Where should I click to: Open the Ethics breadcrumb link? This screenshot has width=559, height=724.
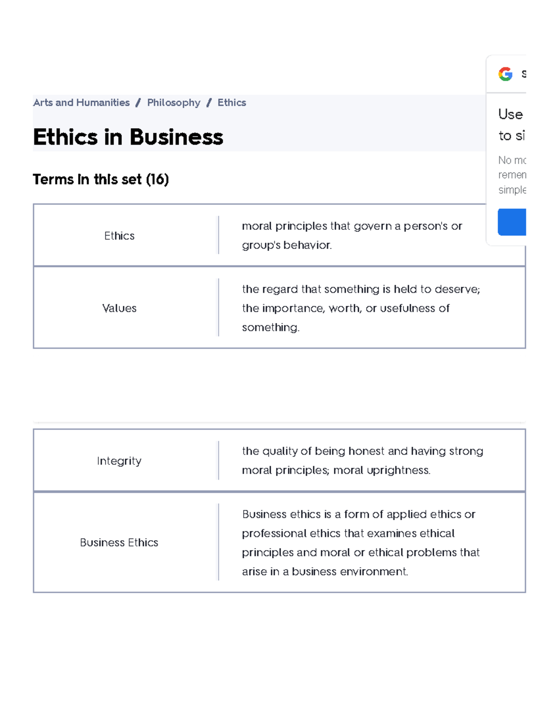pos(232,103)
